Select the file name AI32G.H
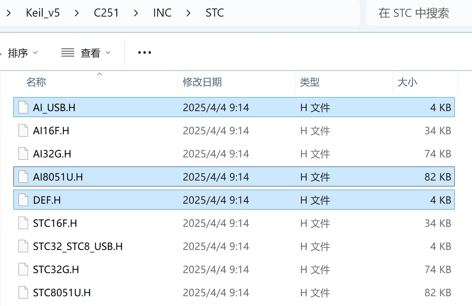 tap(52, 154)
